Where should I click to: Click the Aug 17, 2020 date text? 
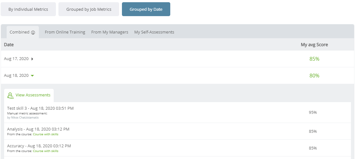pyautogui.click(x=16, y=59)
